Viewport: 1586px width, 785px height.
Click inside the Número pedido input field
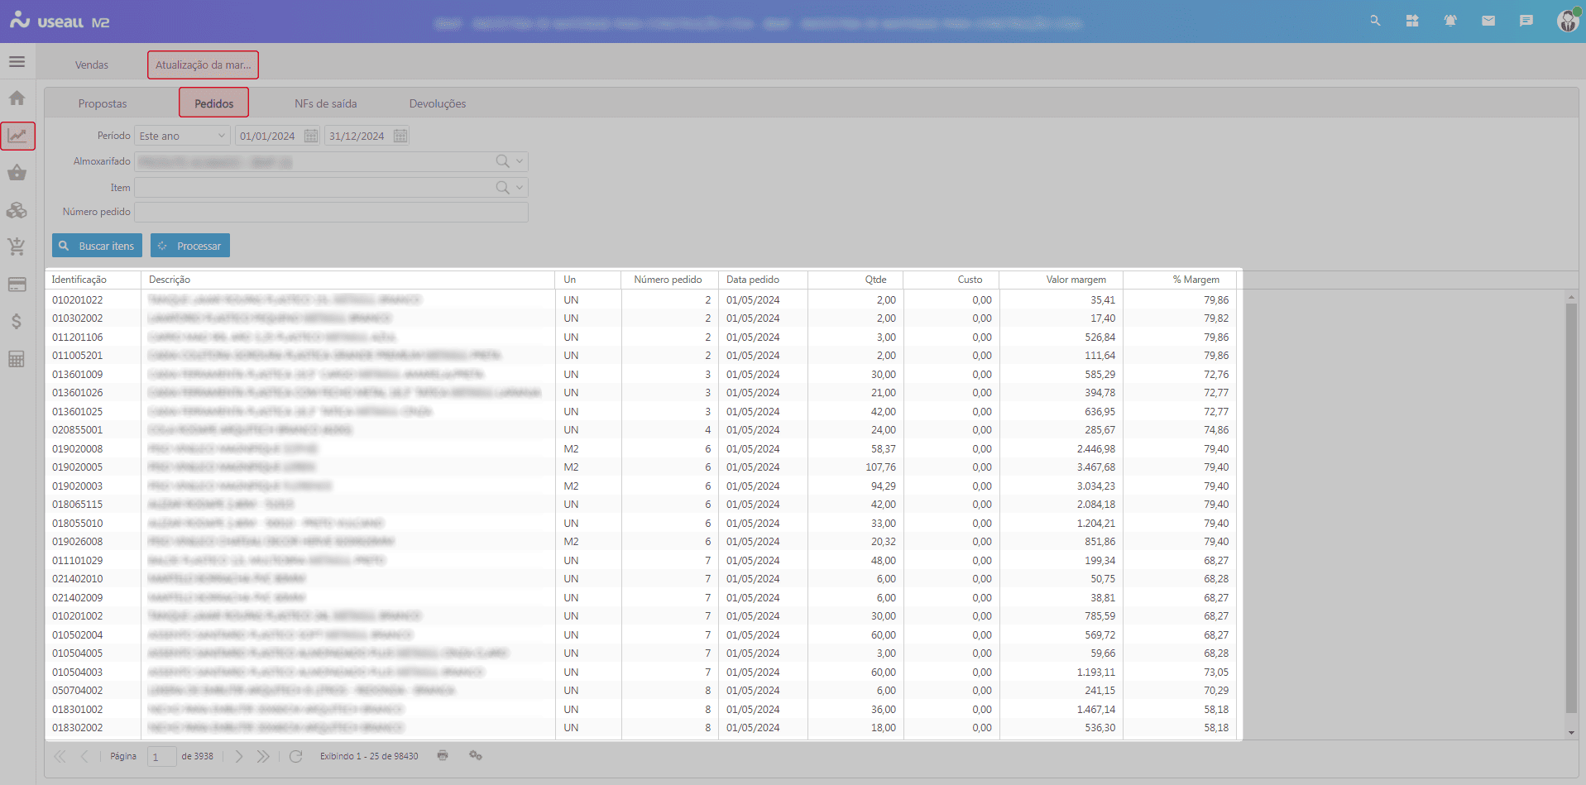(x=331, y=213)
